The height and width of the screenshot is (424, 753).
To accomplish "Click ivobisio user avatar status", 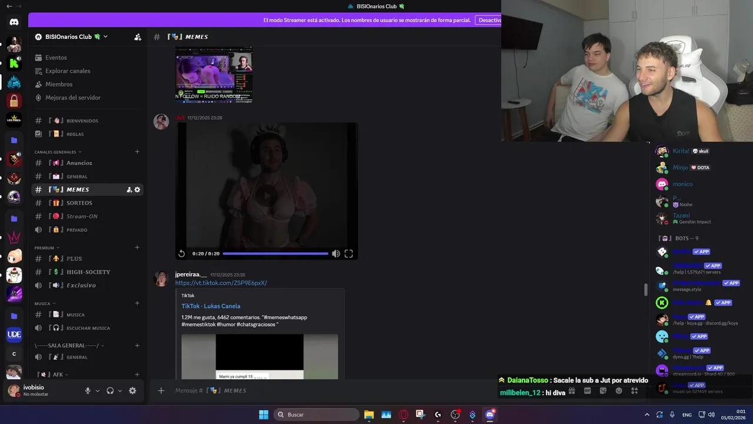I will pos(14,390).
